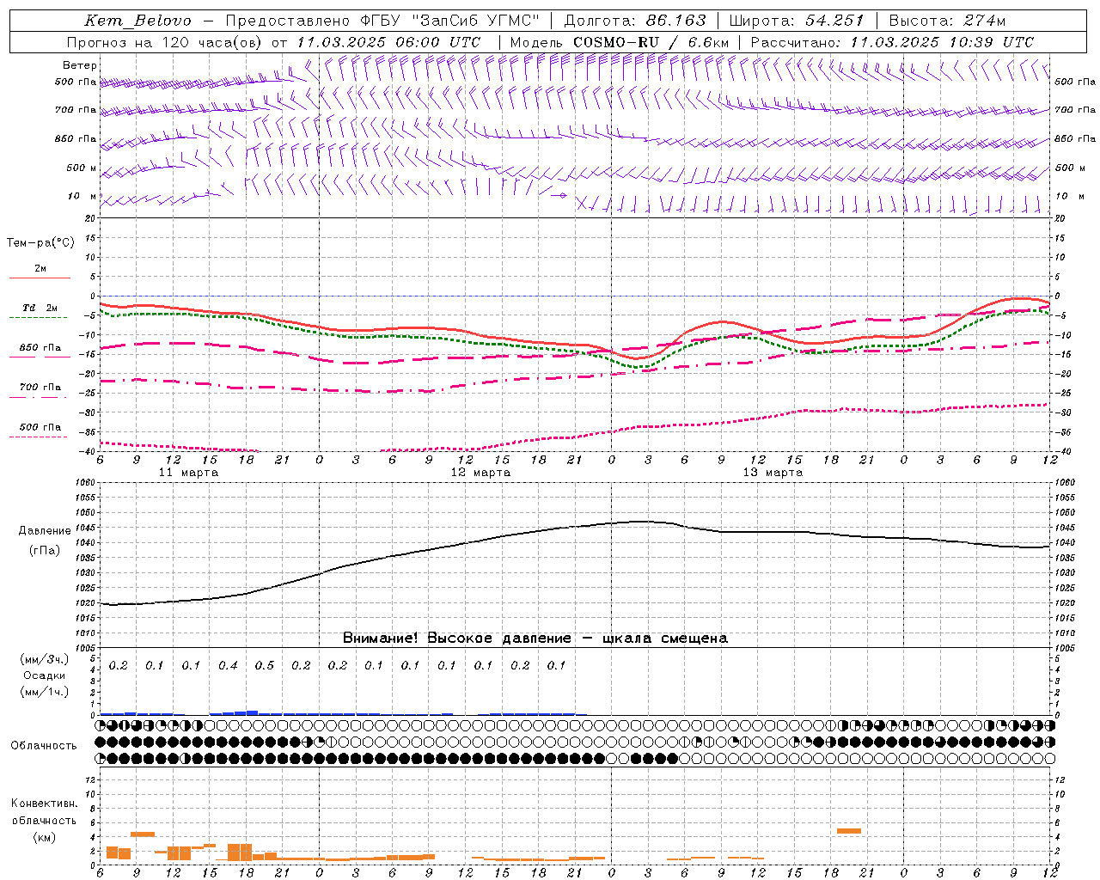Click the "Модель COSMO-RU / 6.6км" text
This screenshot has height=880, width=1100.
[x=620, y=42]
